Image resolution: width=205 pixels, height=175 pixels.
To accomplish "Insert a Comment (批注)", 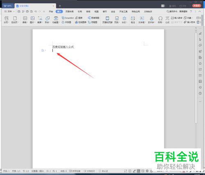I will [133, 20].
